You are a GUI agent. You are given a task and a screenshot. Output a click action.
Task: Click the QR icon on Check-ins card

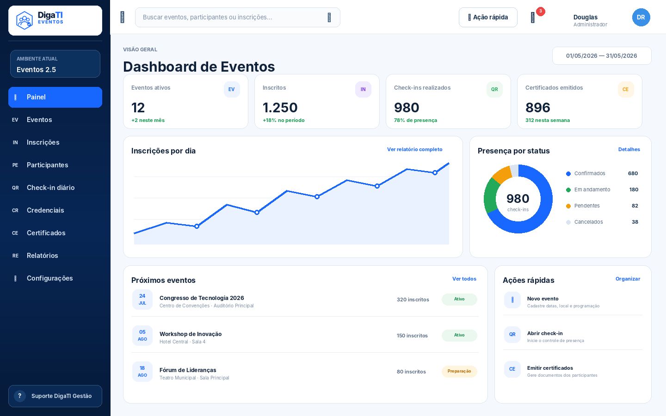point(494,89)
